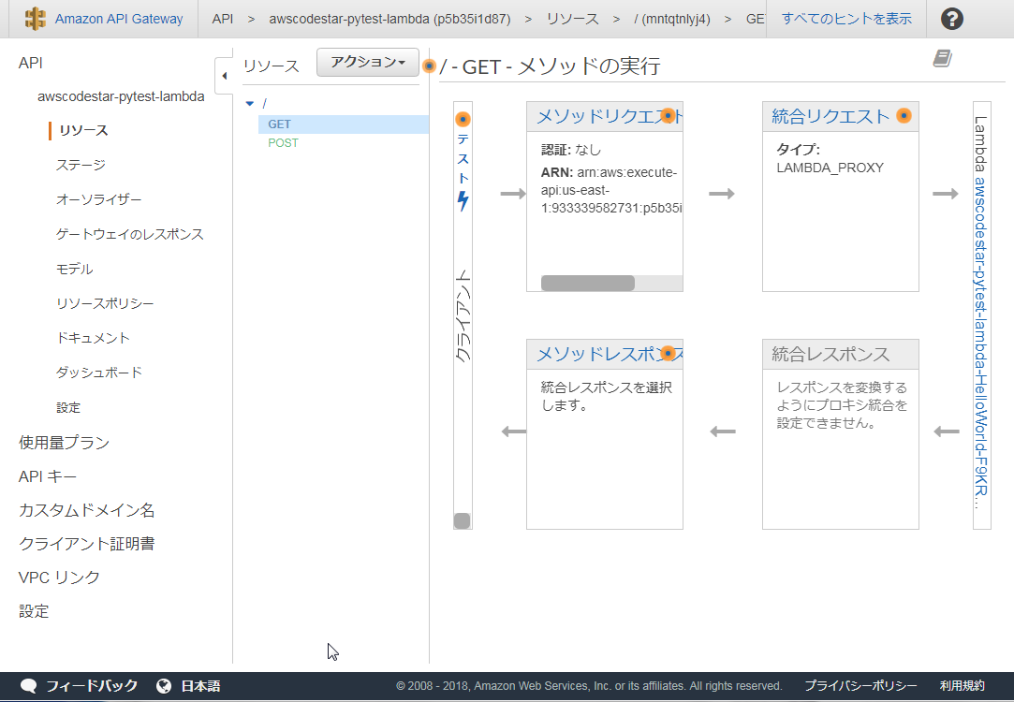1014x702 pixels.
Task: Select the POST method in the tree
Action: 283,142
